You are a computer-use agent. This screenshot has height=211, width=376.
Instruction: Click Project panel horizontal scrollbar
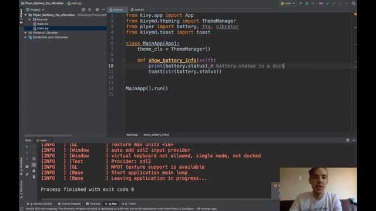48,135
